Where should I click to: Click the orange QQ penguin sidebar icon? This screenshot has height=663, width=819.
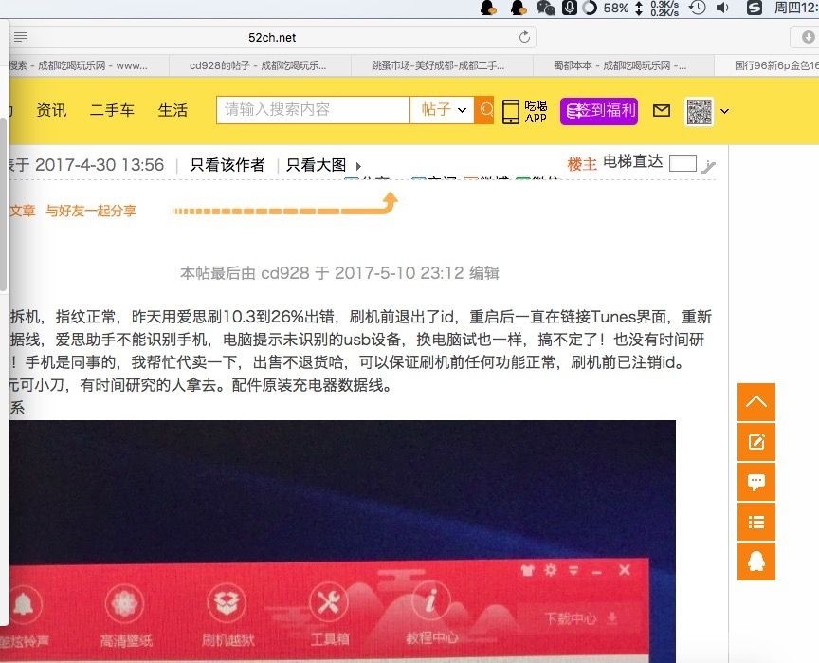(x=755, y=562)
